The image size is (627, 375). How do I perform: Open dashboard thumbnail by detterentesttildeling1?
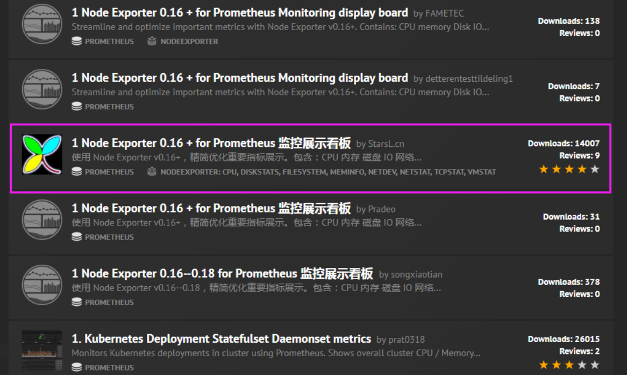[42, 89]
